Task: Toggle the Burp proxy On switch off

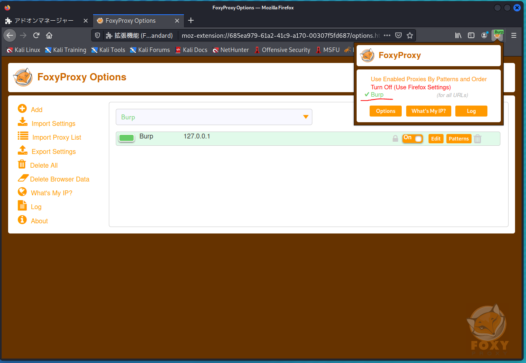Action: tap(413, 138)
